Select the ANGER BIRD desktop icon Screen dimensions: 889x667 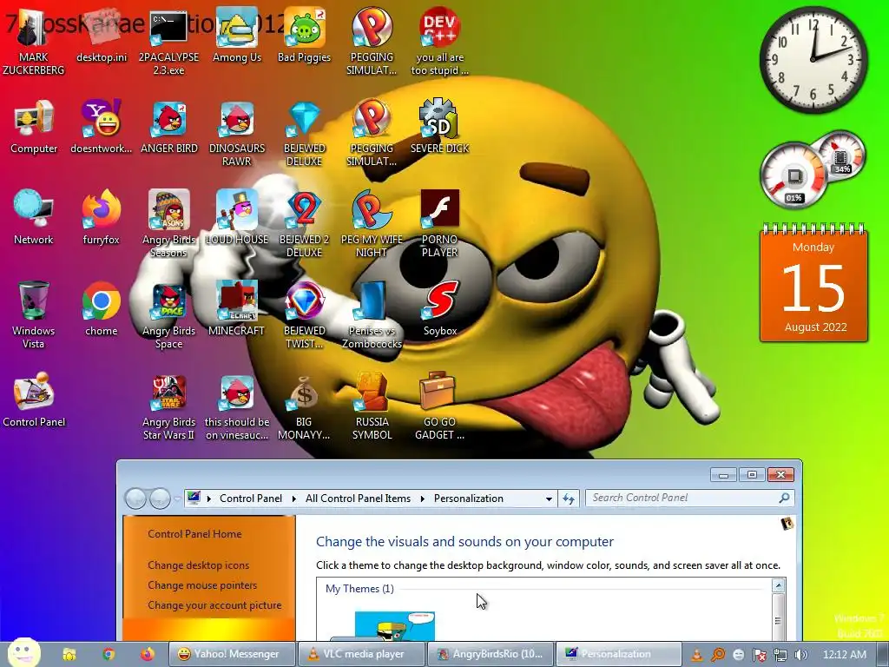click(x=169, y=128)
